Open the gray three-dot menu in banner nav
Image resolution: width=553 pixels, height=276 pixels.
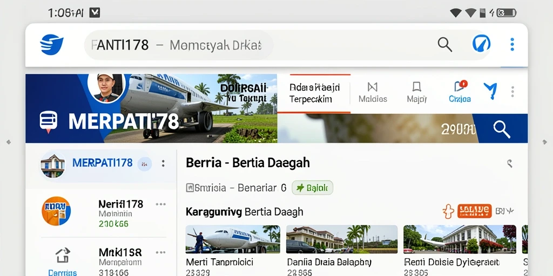tap(512, 92)
